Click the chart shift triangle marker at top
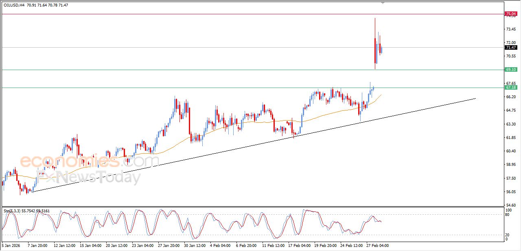 (382, 2)
